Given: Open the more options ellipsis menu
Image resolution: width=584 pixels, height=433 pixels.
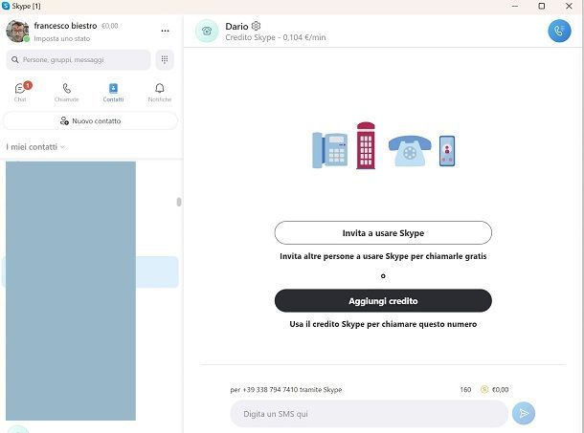Looking at the screenshot, I should (x=165, y=31).
